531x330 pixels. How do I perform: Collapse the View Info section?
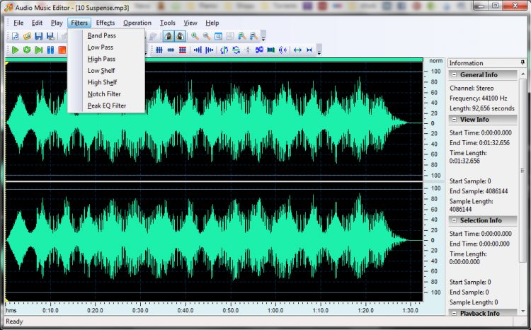(x=454, y=119)
